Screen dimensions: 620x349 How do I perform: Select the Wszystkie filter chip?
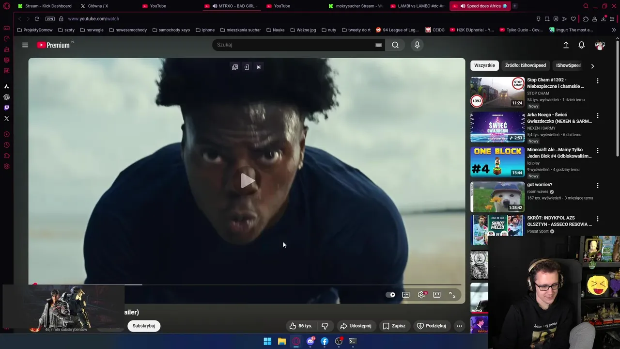(x=484, y=65)
